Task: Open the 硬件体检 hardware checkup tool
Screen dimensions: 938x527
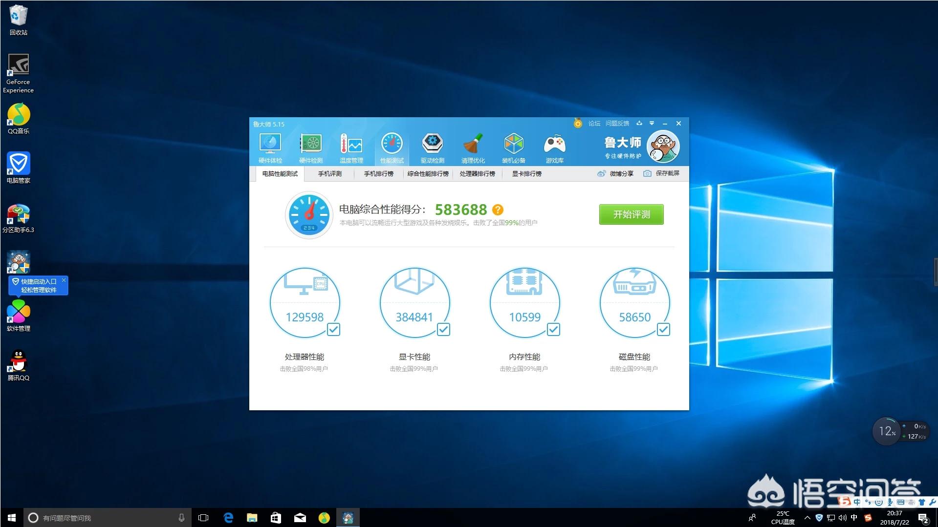Action: pos(270,148)
